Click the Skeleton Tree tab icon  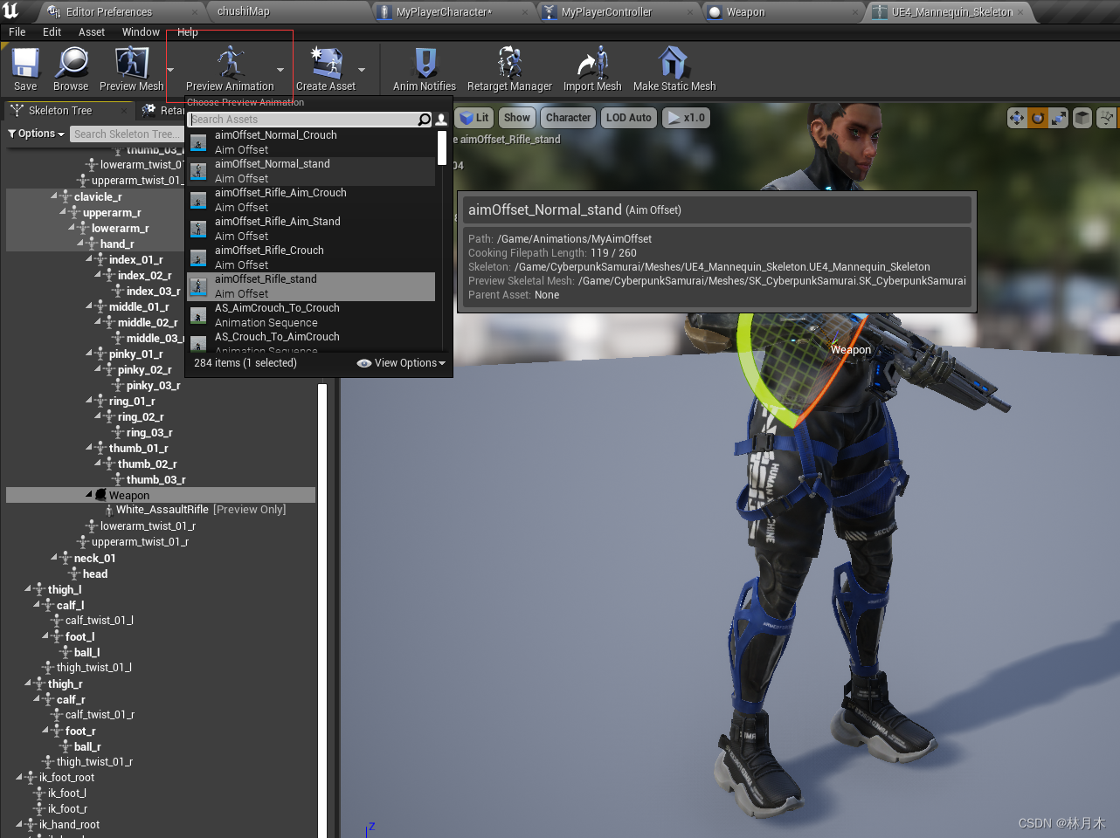(x=17, y=110)
